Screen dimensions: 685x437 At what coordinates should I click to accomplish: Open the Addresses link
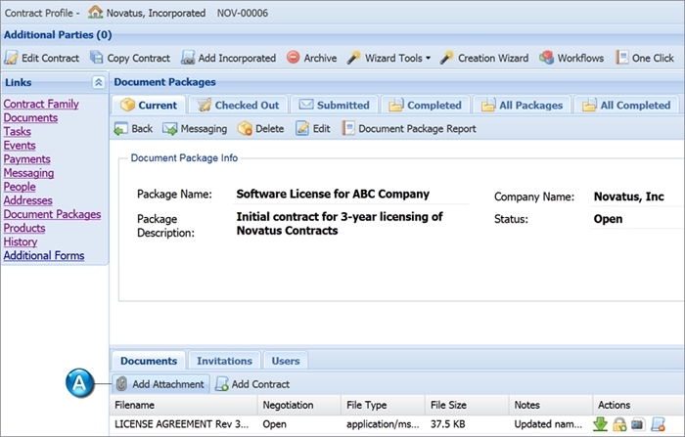[x=27, y=200]
